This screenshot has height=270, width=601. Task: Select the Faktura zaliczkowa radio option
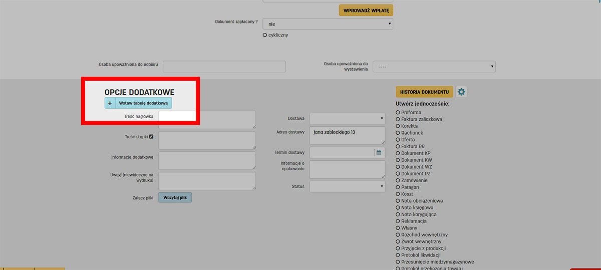tap(398, 119)
